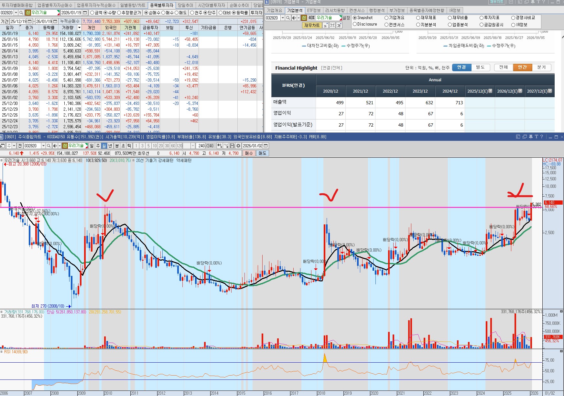
Task: Select daily (일) period in chart toolbar
Action: click(x=92, y=146)
